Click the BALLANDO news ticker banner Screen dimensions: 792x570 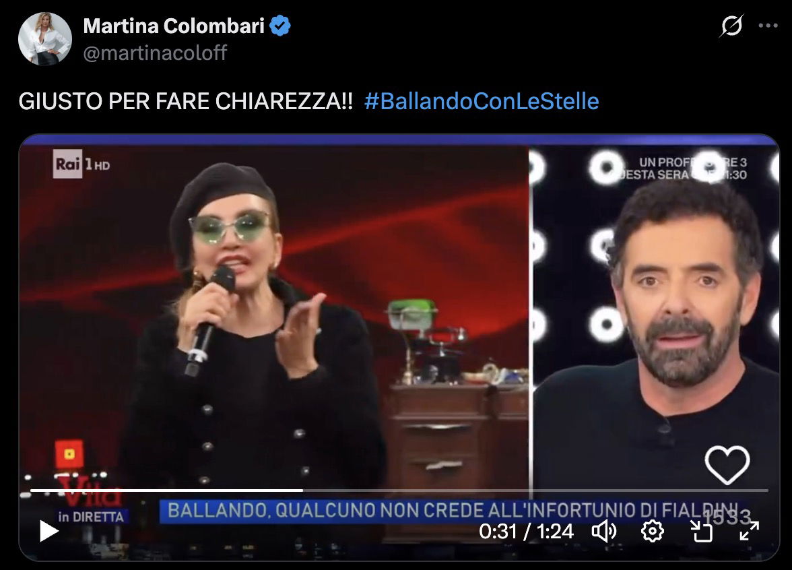click(453, 511)
